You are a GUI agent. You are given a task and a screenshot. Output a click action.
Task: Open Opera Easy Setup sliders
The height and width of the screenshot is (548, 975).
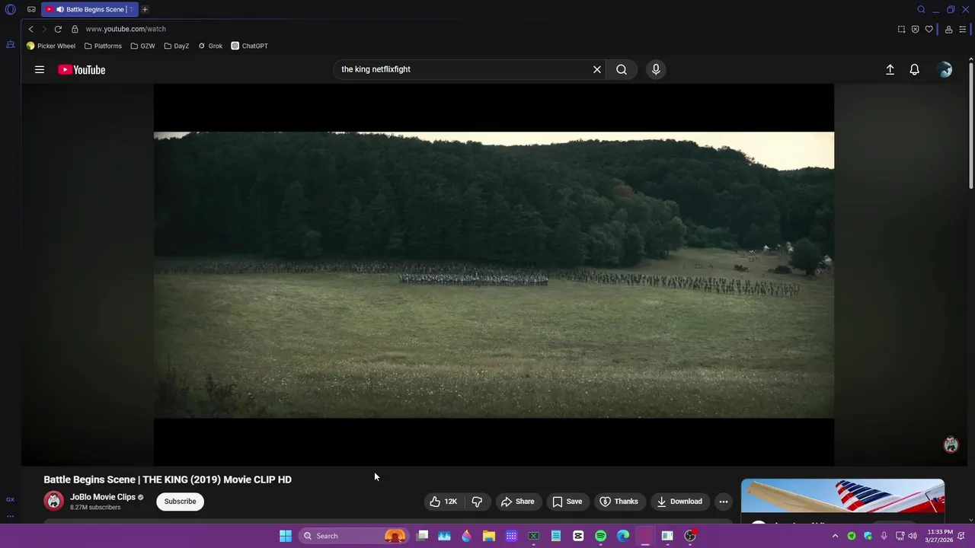click(x=962, y=29)
